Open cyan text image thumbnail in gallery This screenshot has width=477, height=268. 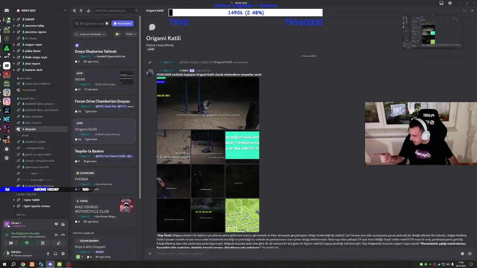tap(242, 147)
